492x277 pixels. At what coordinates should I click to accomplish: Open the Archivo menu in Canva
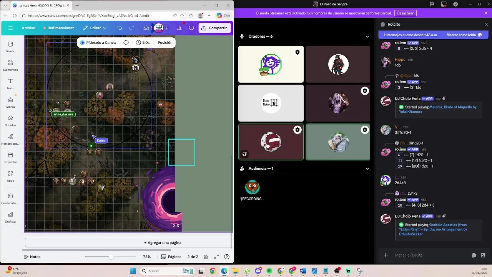[x=28, y=28]
